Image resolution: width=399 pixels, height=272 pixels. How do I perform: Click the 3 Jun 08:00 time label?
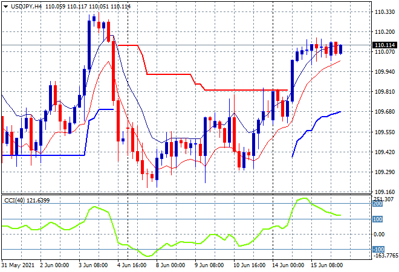[93, 265]
